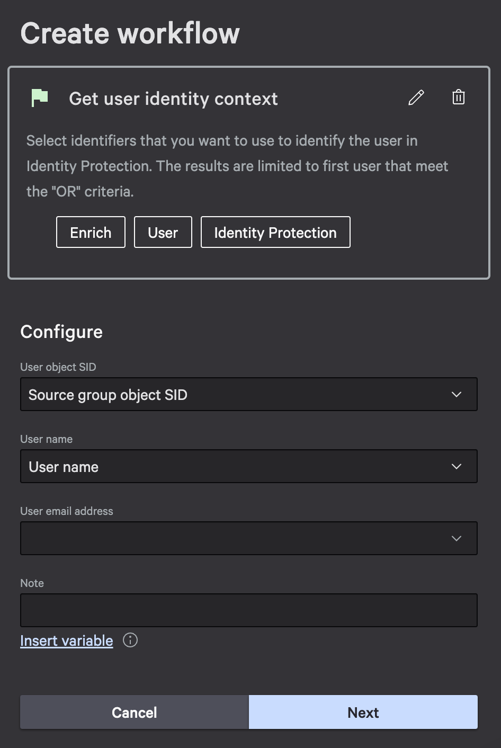Select the User tag
The image size is (501, 748).
click(x=163, y=232)
